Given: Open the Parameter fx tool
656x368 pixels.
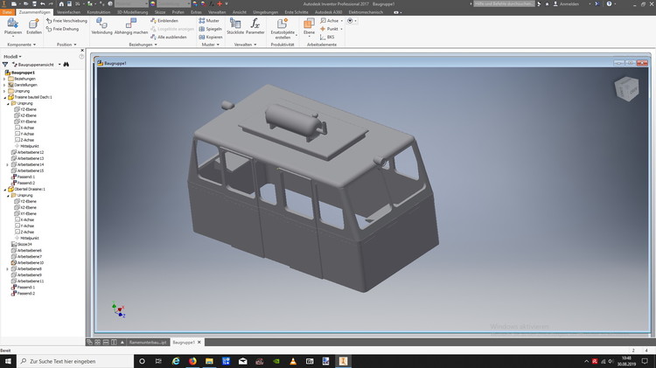Looking at the screenshot, I should tap(255, 25).
